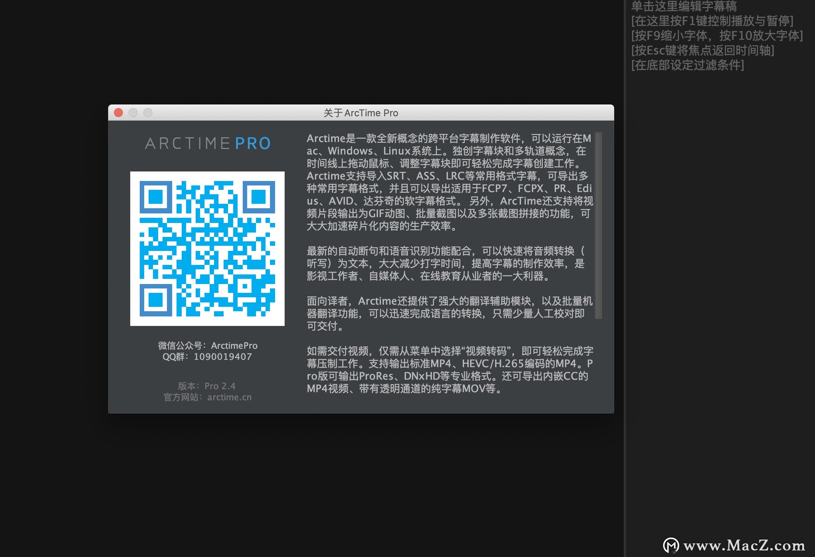815x557 pixels.
Task: Click the 在底部设定过滤条件 hint line
Action: [687, 65]
